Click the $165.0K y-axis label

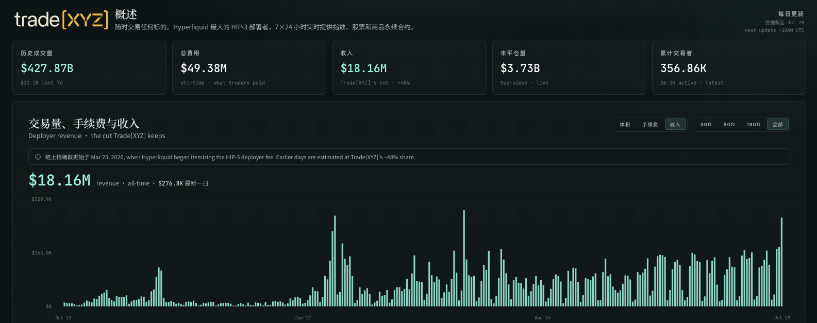[42, 253]
